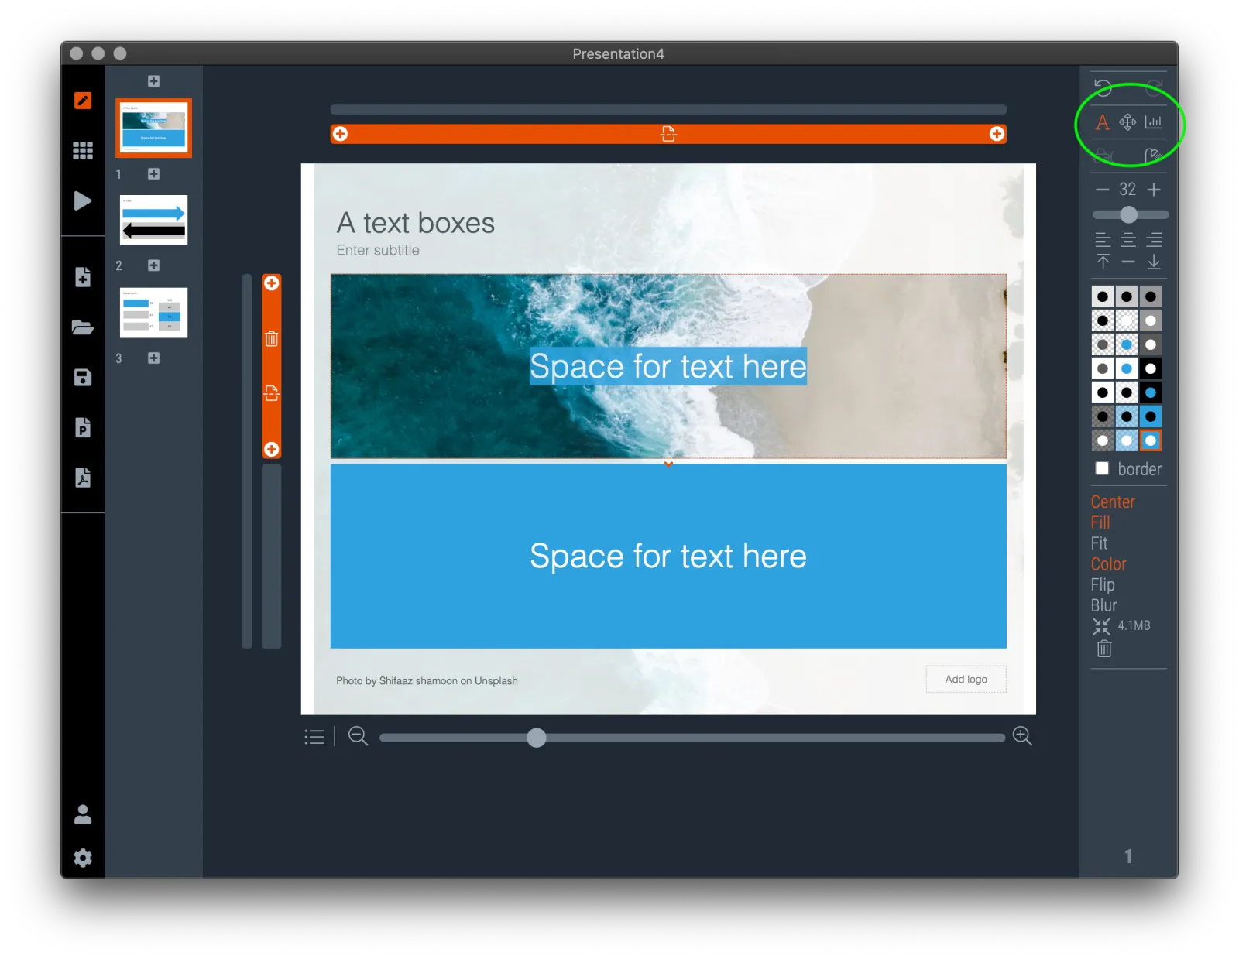
Task: Align text to the top
Action: coord(1103,262)
